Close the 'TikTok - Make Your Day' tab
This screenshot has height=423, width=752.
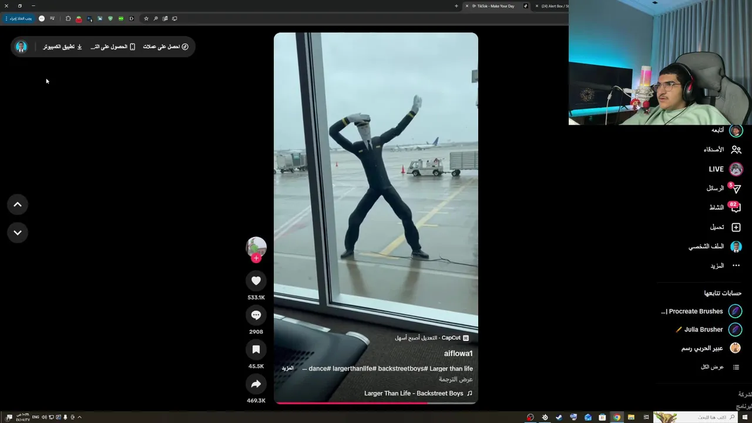click(x=467, y=6)
